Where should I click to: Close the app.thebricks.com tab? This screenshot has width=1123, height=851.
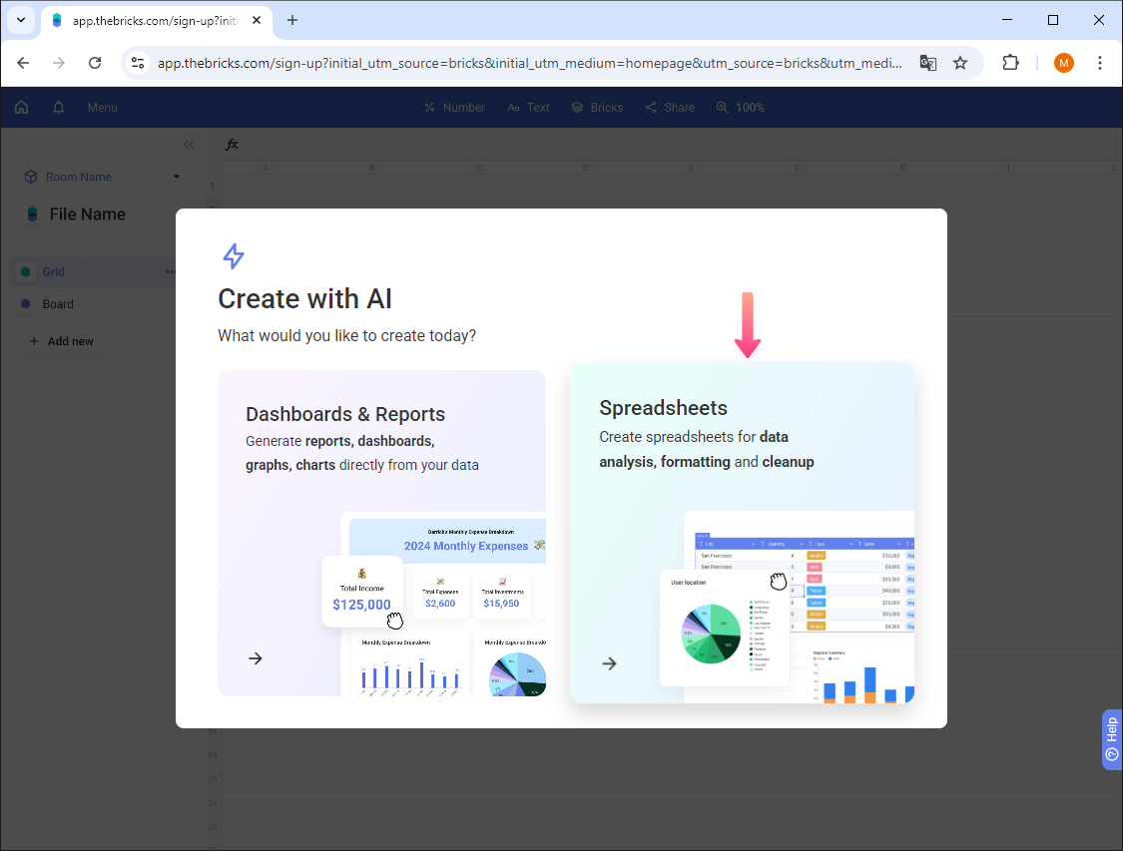pyautogui.click(x=257, y=20)
